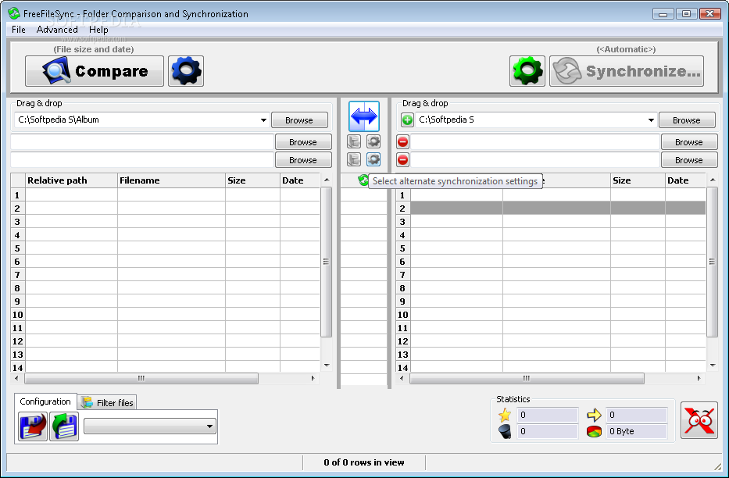Click '(File size and date)' label

pos(94,49)
